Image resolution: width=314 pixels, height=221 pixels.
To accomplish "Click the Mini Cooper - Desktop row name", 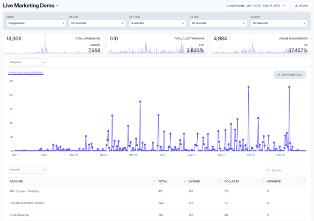I will pyautogui.click(x=24, y=191).
